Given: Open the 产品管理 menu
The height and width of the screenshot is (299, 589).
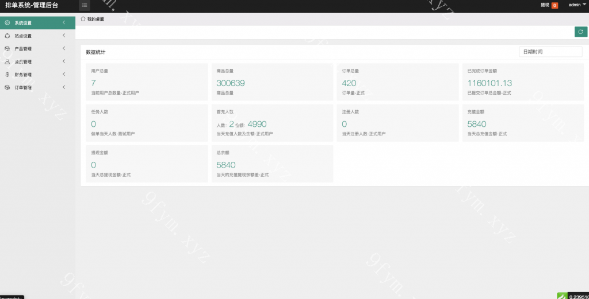Looking at the screenshot, I should [37, 49].
